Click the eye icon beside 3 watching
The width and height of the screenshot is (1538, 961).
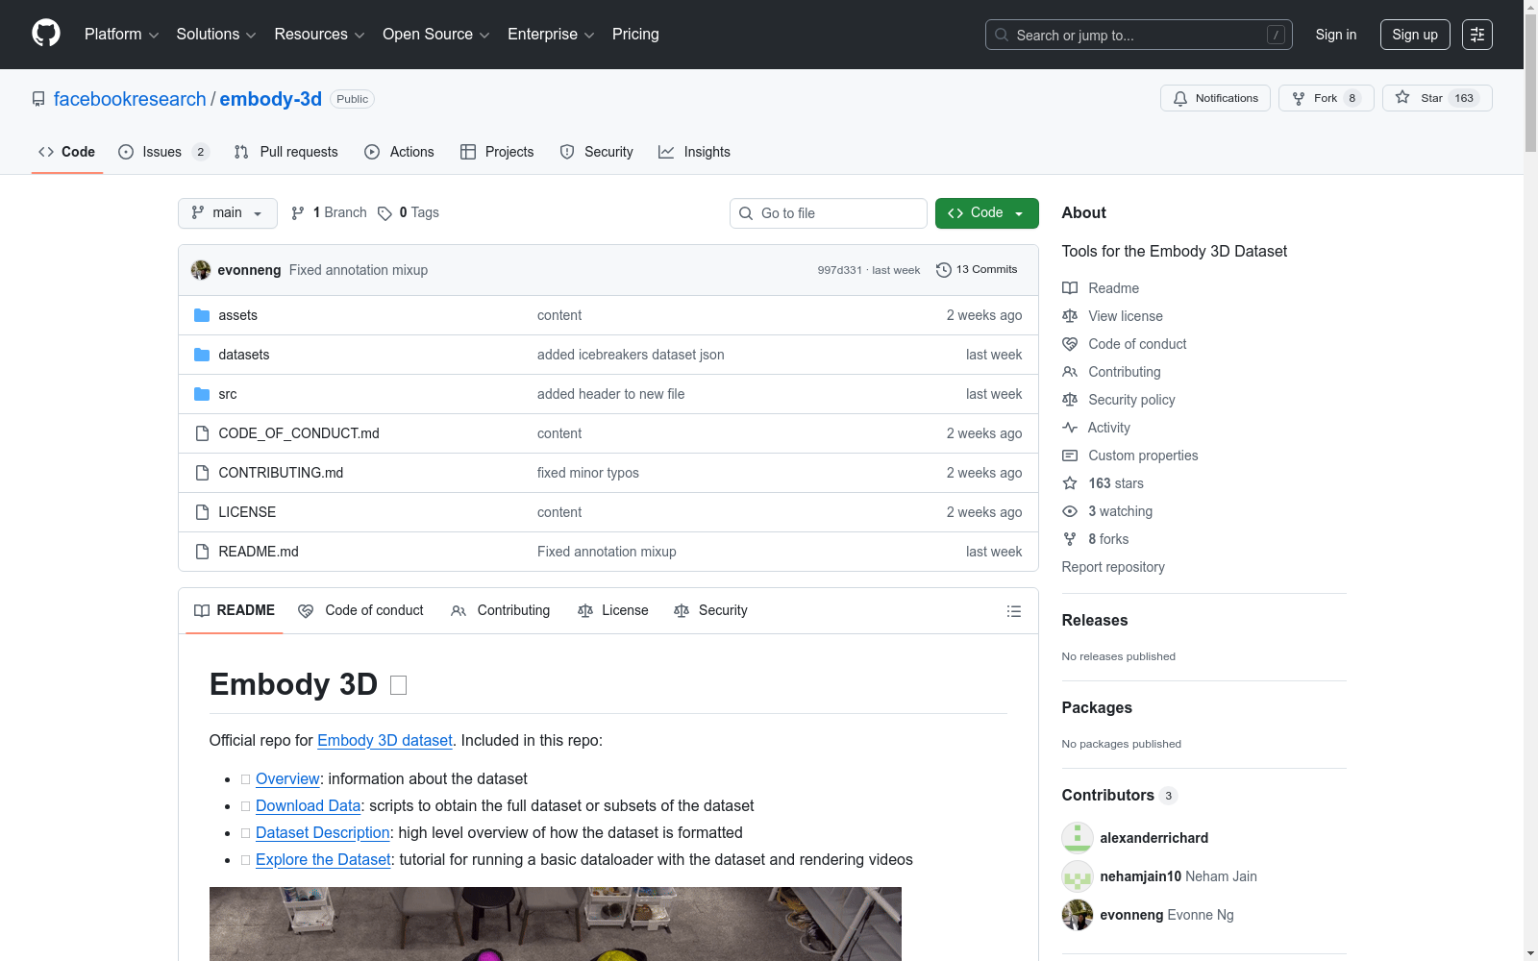point(1070,511)
